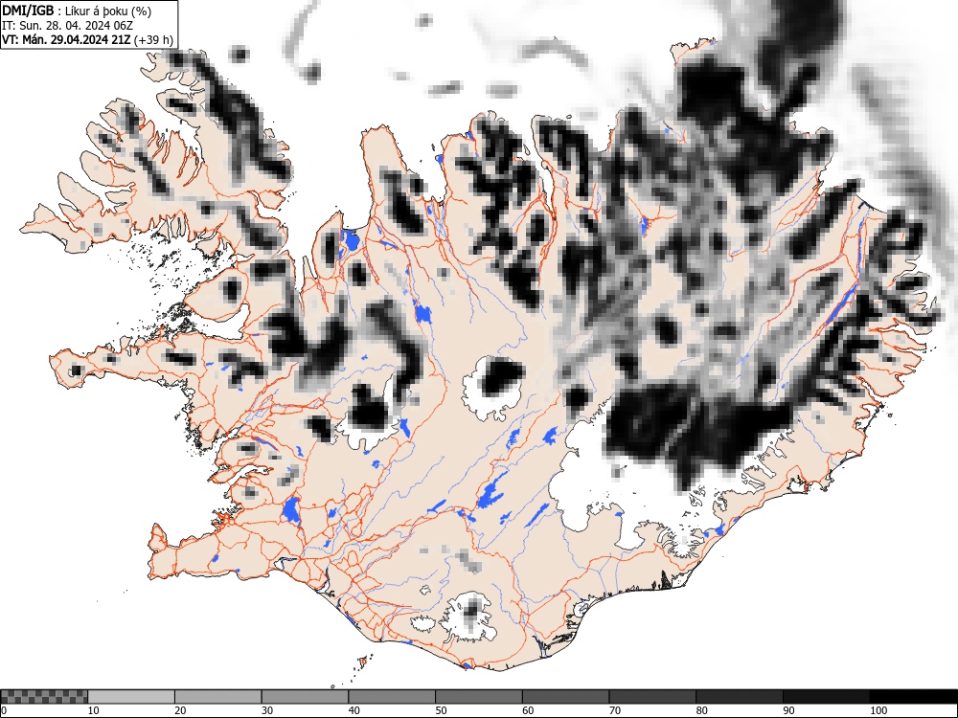Click the legend label '70'
The height and width of the screenshot is (718, 958).
[x=615, y=710]
